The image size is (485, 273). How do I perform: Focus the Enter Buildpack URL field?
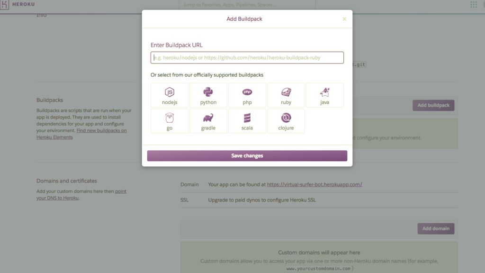coord(247,57)
